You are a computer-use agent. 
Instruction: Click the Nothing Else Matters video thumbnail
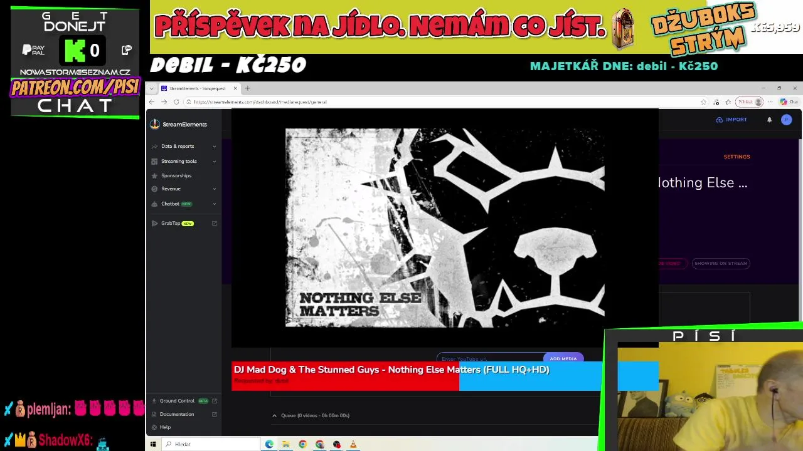click(x=445, y=228)
